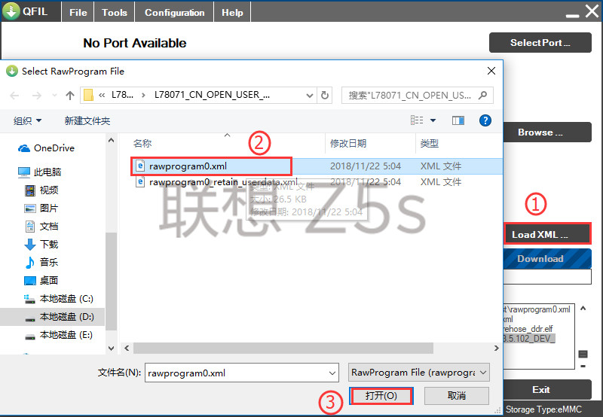Image resolution: width=603 pixels, height=417 pixels.
Task: Open 本地磁盘 (C:) drive
Action: pyautogui.click(x=66, y=298)
